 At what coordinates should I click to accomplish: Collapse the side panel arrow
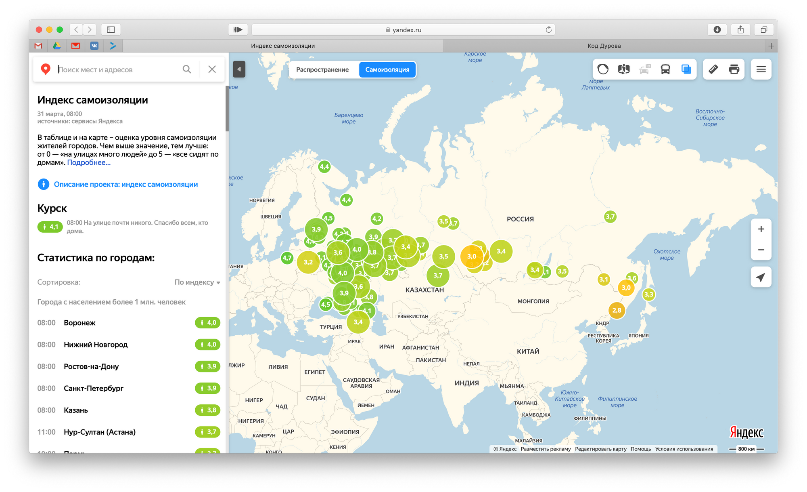[239, 69]
